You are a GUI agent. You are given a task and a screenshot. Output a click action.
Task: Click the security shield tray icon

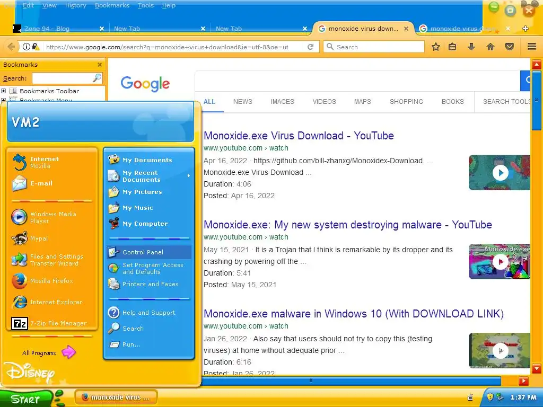point(490,397)
